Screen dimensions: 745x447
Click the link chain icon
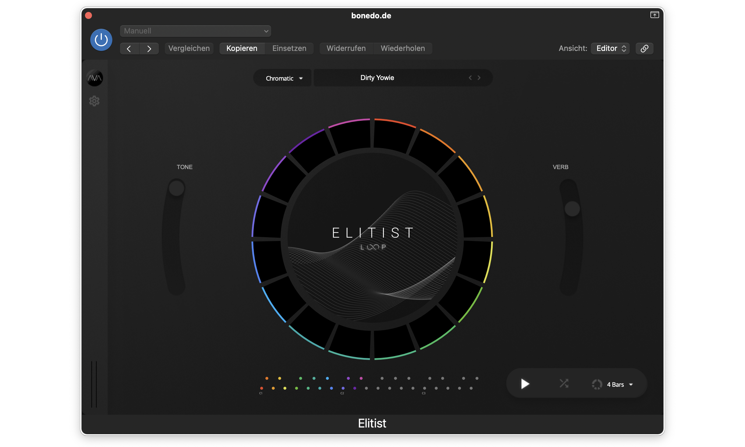pos(644,49)
